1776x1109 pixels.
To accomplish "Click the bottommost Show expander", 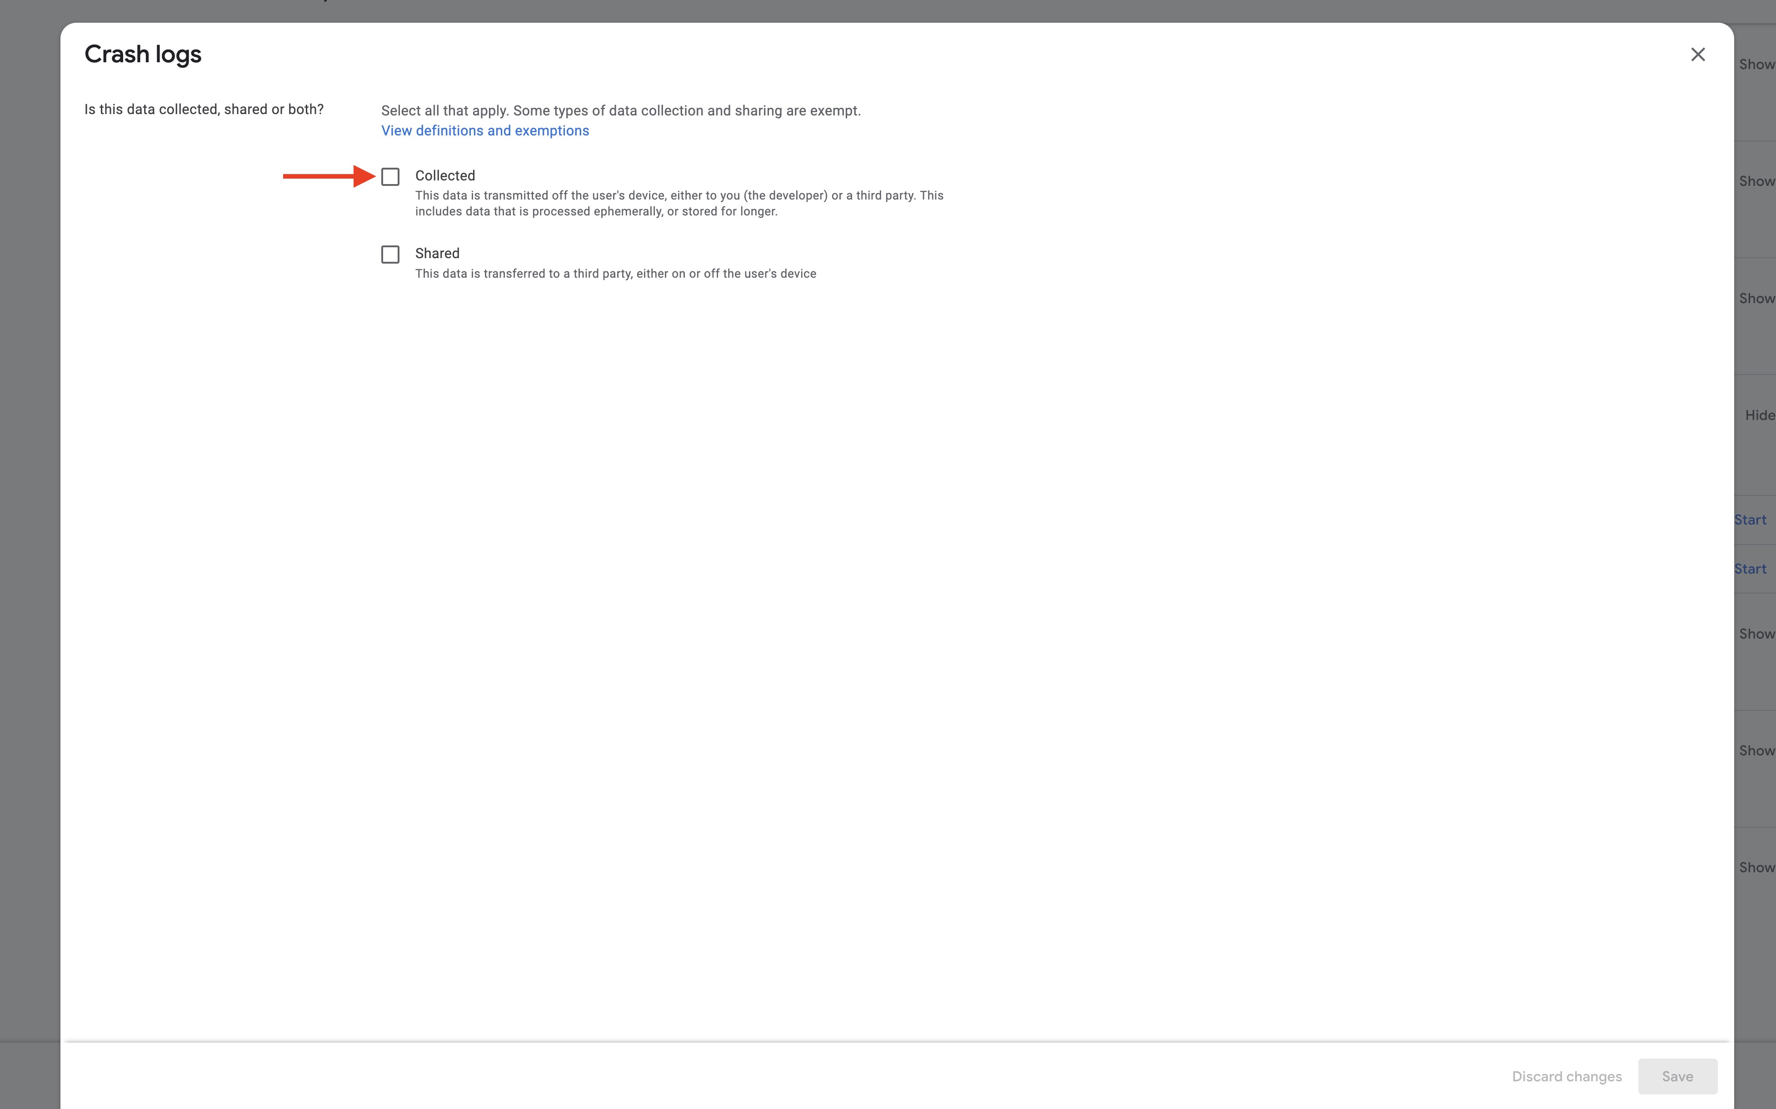I will 1756,868.
